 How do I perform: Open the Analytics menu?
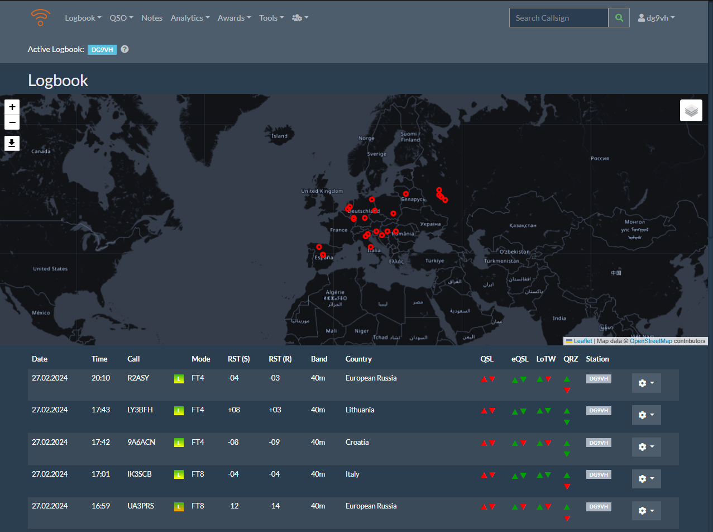coord(190,18)
